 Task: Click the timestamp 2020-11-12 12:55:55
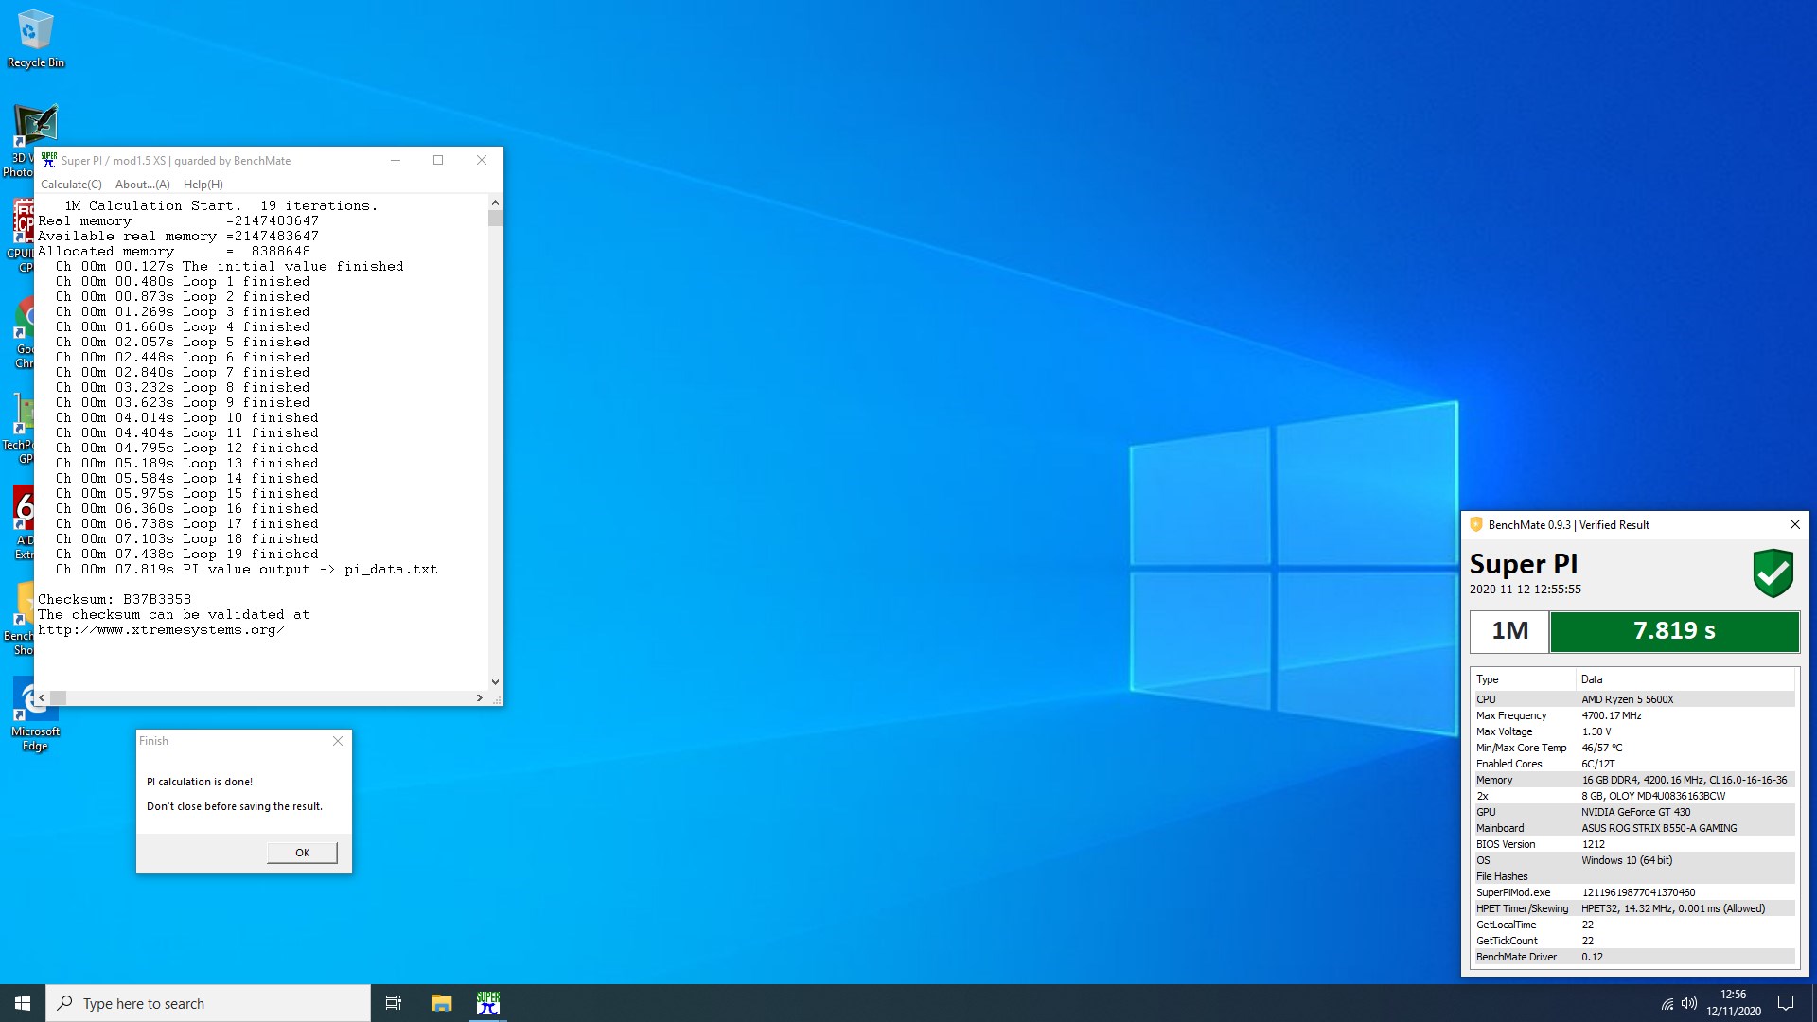(1525, 589)
